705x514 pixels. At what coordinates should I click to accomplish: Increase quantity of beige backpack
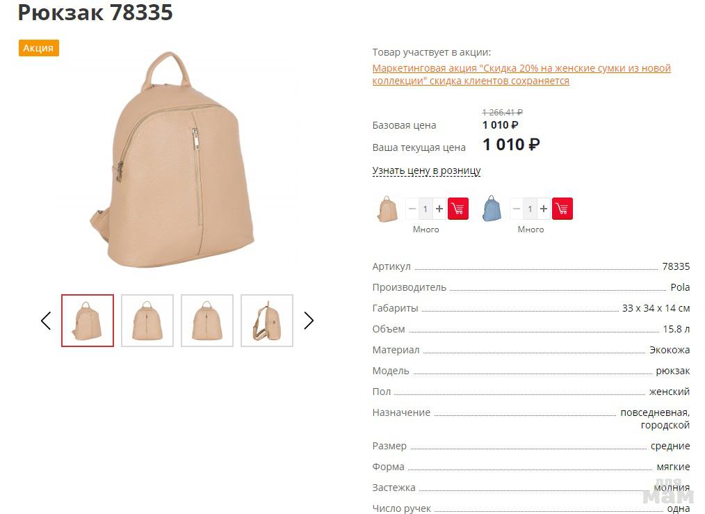tap(439, 209)
